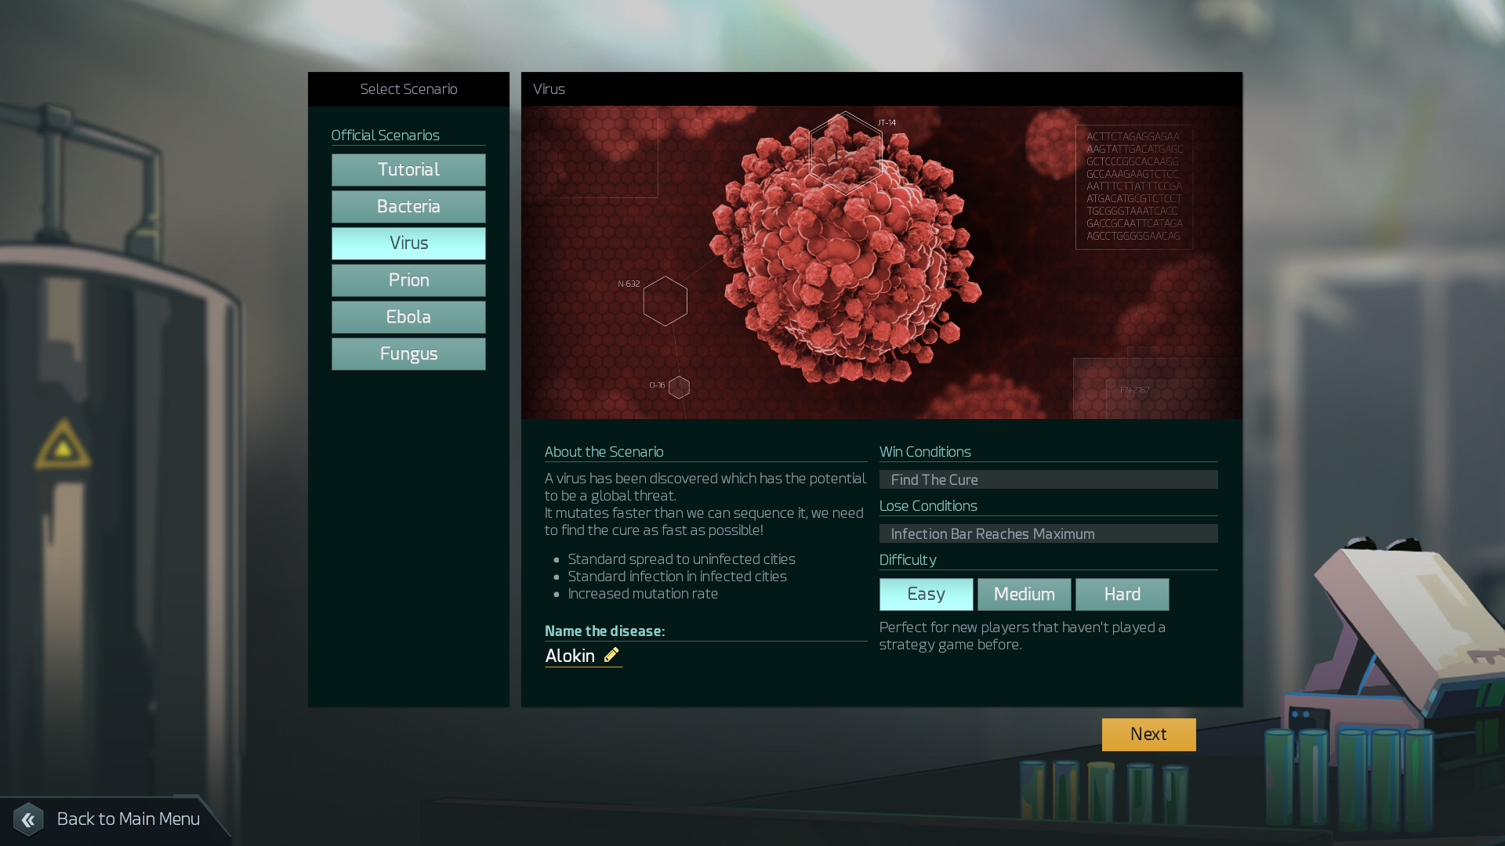Click the JT-14 hexagon marker on virus

[x=845, y=153]
